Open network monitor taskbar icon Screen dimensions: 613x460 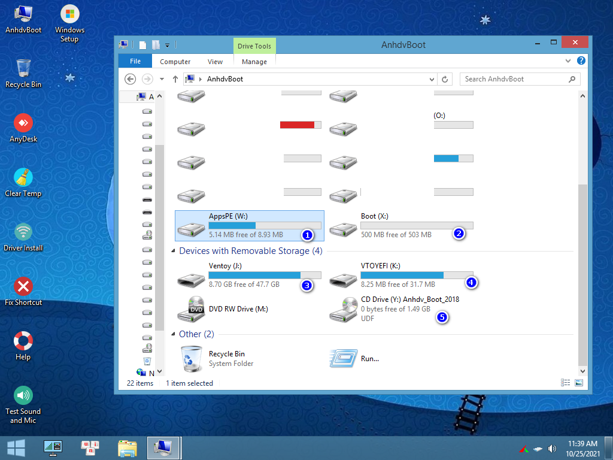click(53, 448)
